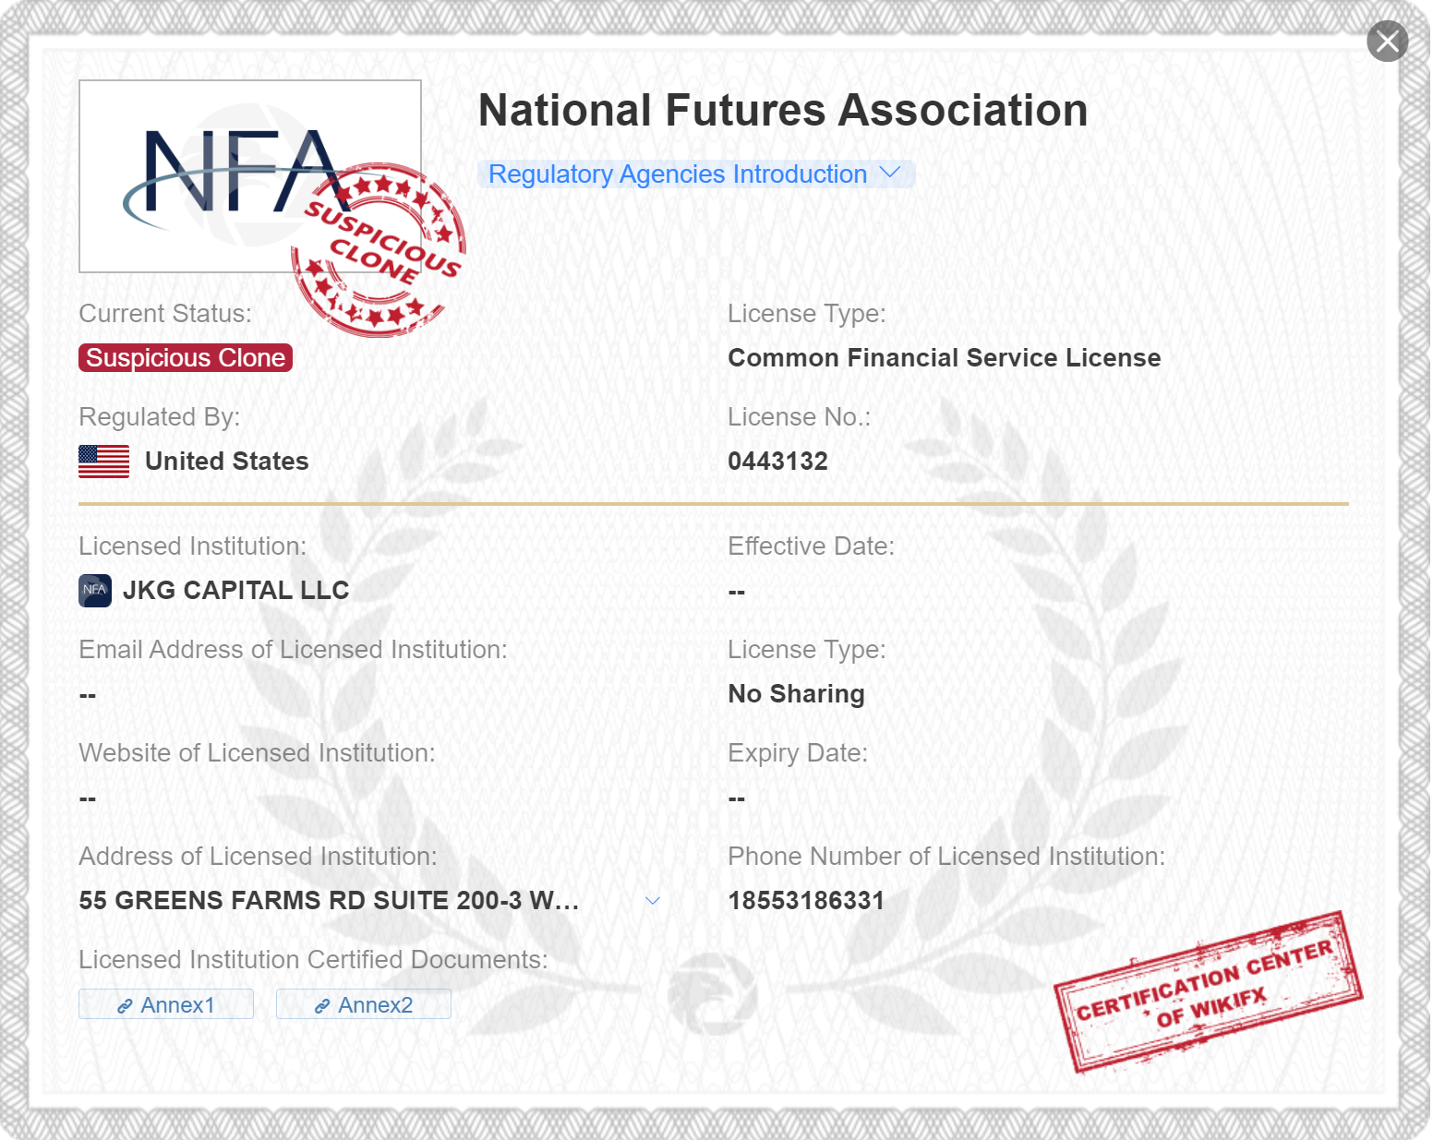Click the JKG CAPITAL LLC NFA icon
The width and height of the screenshot is (1433, 1140).
coord(95,591)
